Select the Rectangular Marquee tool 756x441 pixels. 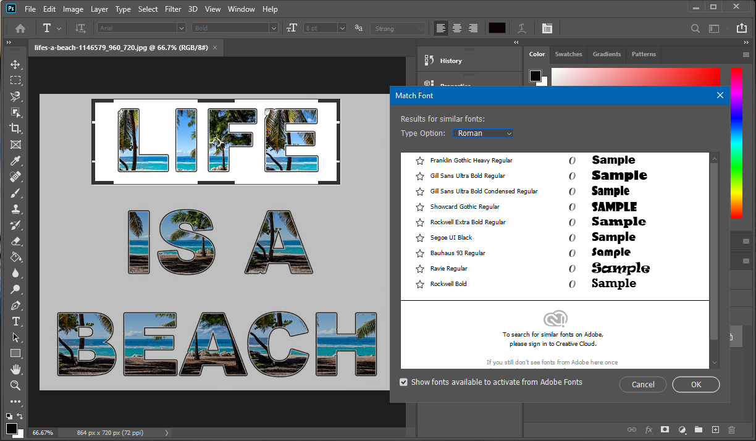pos(15,80)
